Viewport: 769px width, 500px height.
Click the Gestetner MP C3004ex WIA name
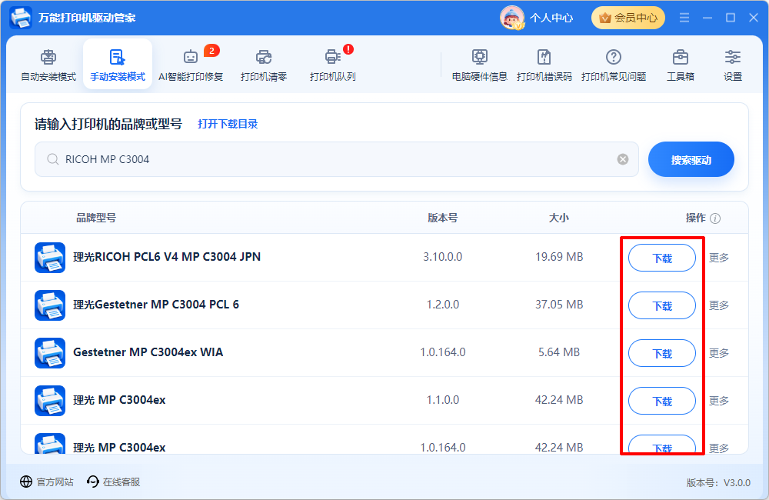point(148,352)
